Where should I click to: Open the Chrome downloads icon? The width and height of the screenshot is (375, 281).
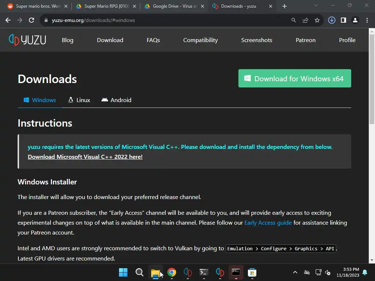pos(331,20)
